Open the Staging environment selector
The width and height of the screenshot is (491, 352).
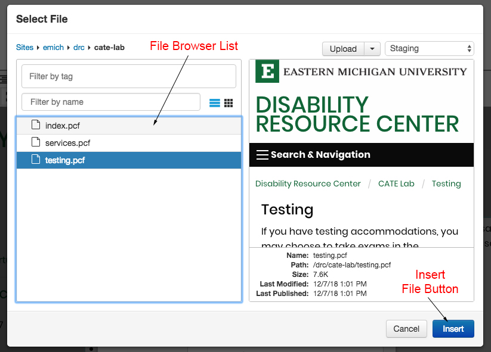430,49
